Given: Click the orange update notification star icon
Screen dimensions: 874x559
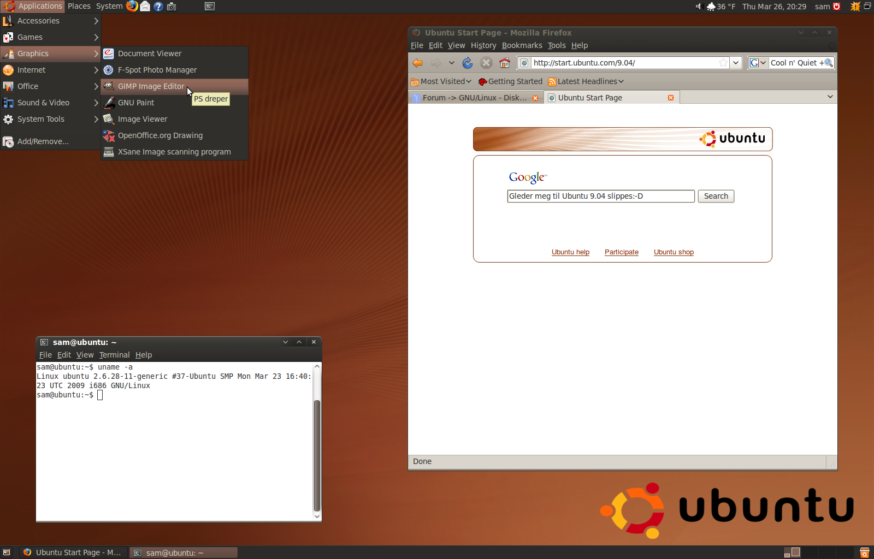Looking at the screenshot, I should click(855, 7).
